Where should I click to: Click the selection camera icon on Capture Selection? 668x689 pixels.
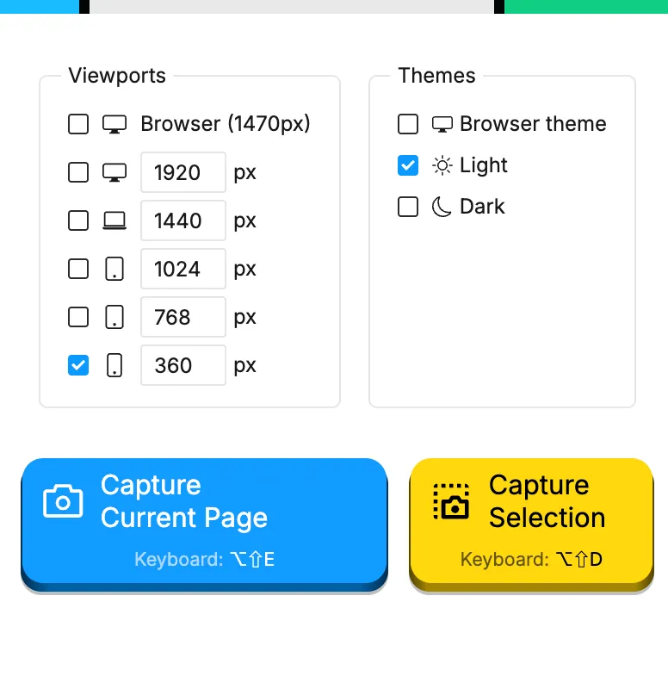point(451,501)
